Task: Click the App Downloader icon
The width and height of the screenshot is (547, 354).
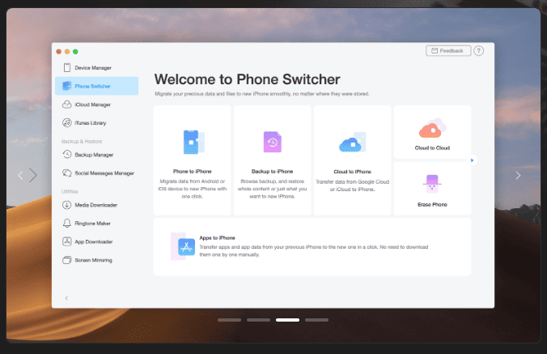Action: point(67,241)
